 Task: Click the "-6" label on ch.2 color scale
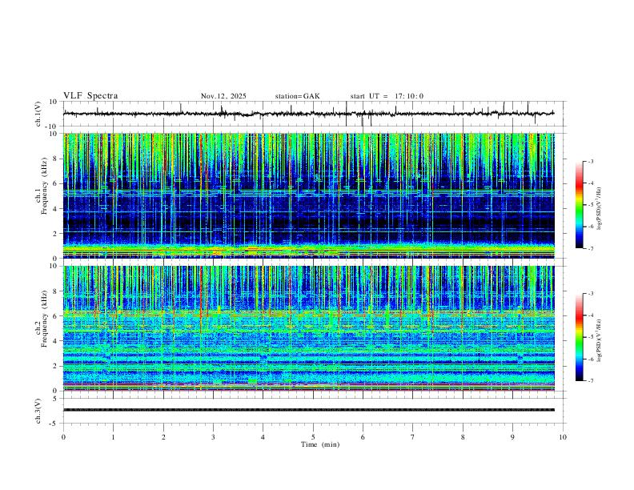(x=590, y=359)
